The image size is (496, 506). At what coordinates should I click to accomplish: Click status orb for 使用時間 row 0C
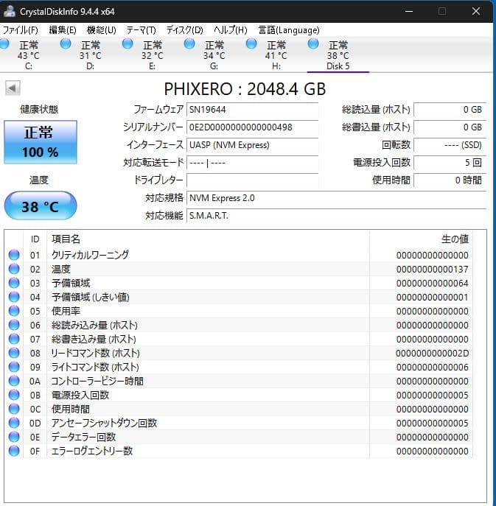click(x=14, y=409)
